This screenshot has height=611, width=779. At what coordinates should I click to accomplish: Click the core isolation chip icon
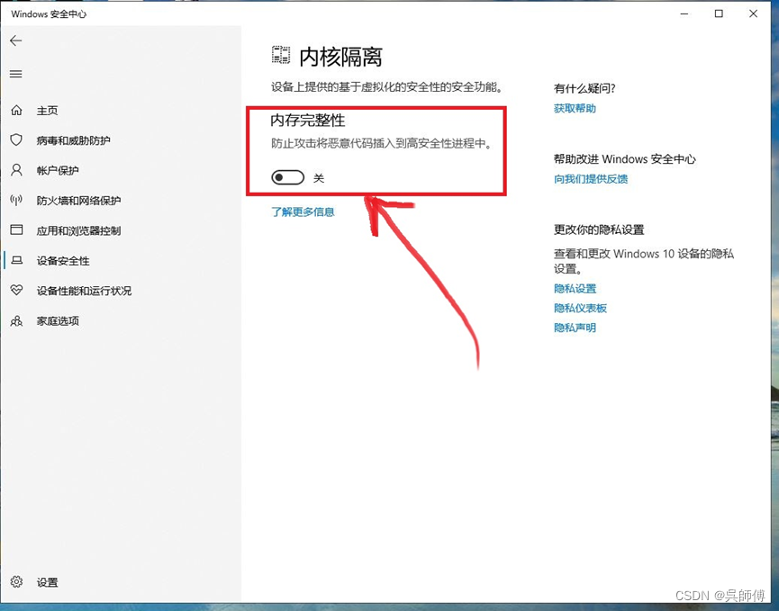point(281,55)
